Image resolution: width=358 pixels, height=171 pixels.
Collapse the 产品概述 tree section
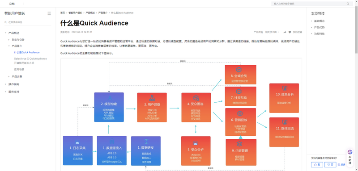[x=5, y=33]
